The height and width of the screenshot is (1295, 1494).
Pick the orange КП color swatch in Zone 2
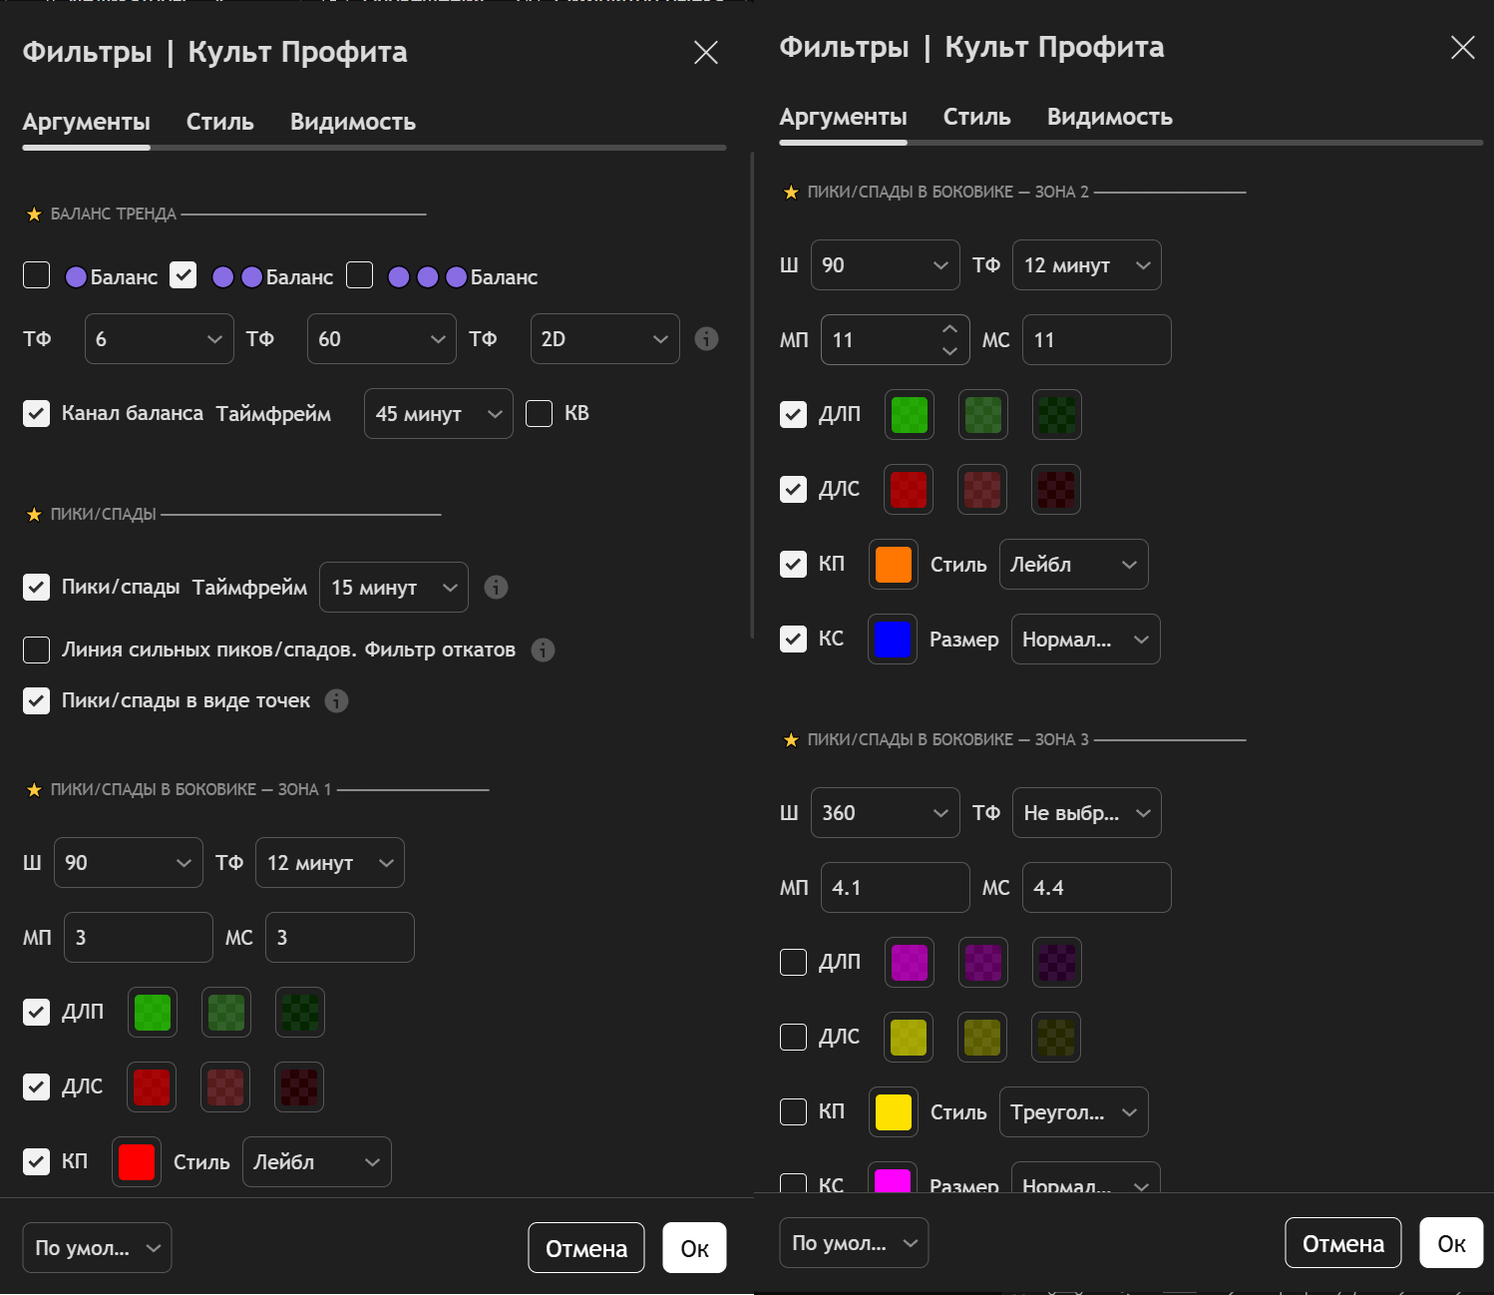(893, 565)
